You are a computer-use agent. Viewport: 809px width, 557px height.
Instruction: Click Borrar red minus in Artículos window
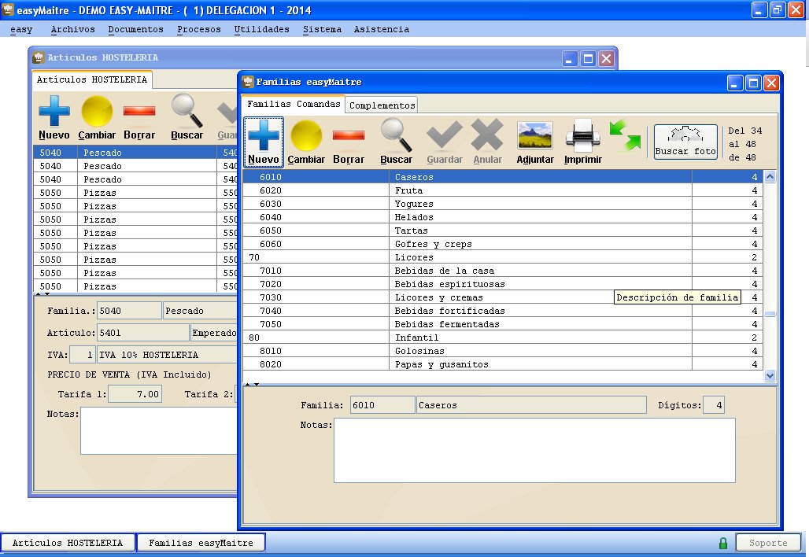pyautogui.click(x=139, y=117)
